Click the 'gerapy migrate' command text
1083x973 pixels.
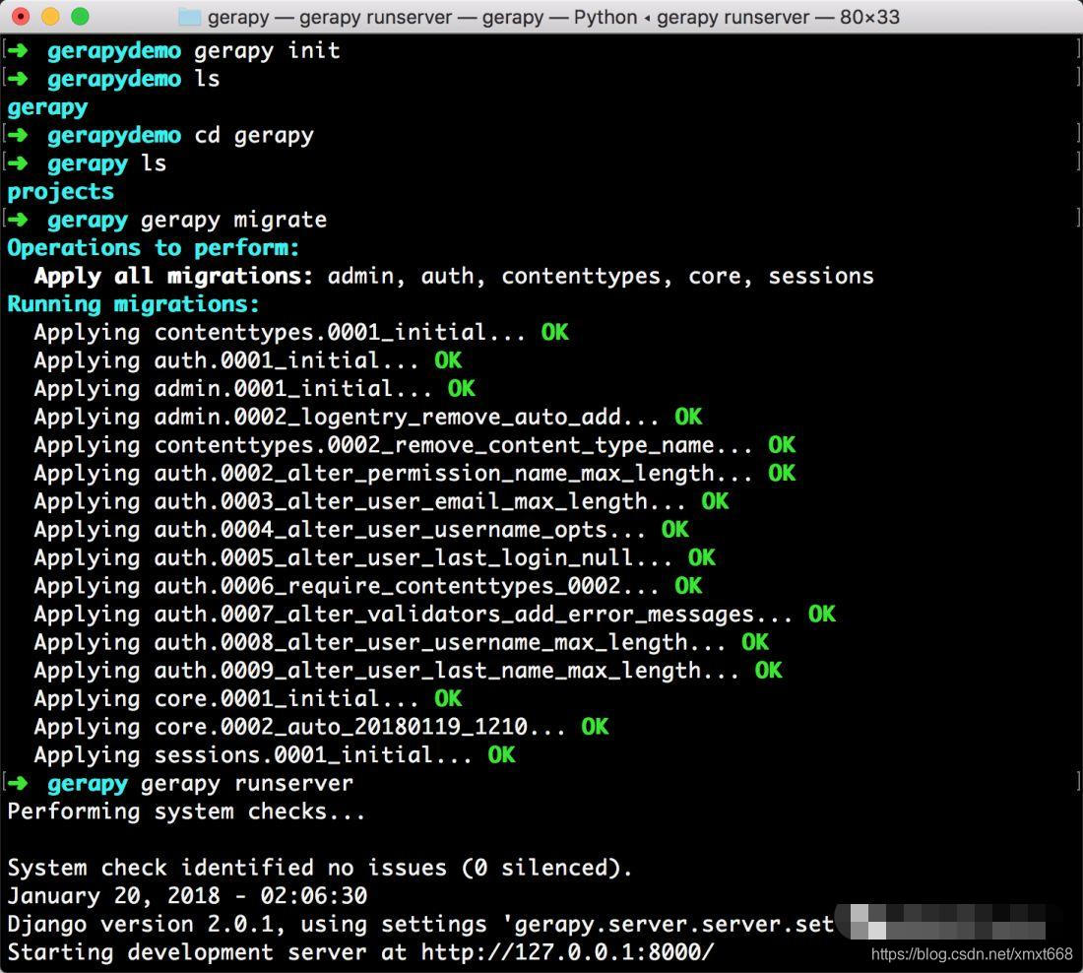(234, 220)
